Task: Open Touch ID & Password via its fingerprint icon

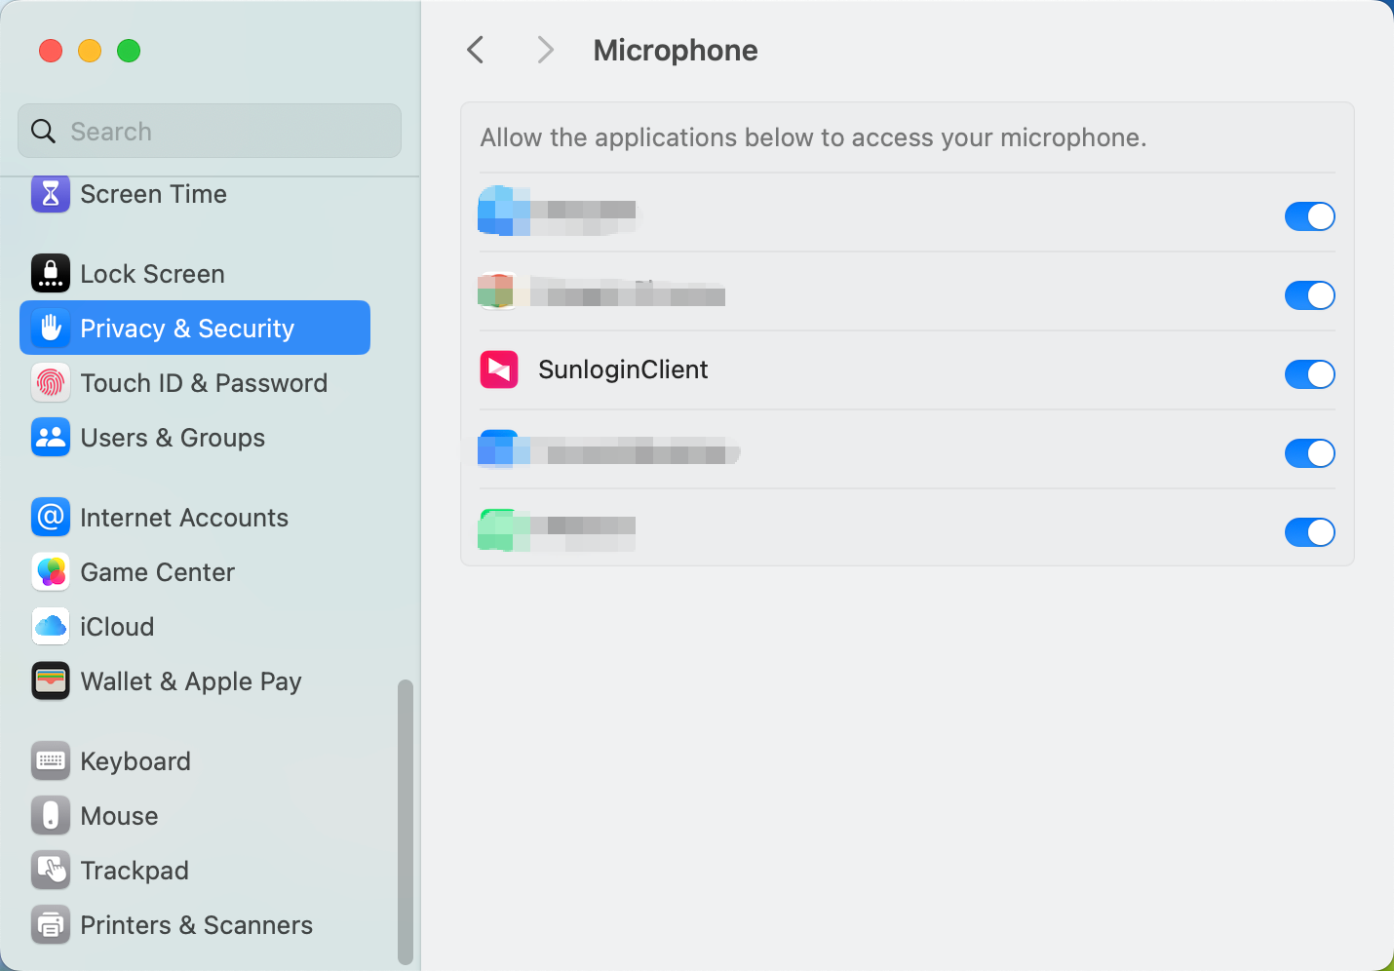Action: pos(51,382)
